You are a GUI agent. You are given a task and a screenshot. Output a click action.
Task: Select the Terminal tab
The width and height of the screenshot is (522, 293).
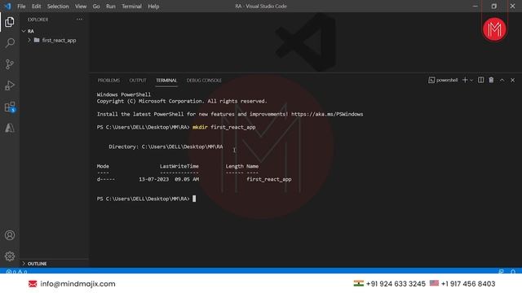(x=166, y=81)
